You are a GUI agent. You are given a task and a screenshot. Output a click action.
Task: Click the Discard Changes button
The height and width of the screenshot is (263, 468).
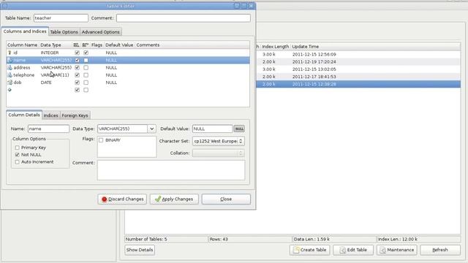(x=122, y=199)
